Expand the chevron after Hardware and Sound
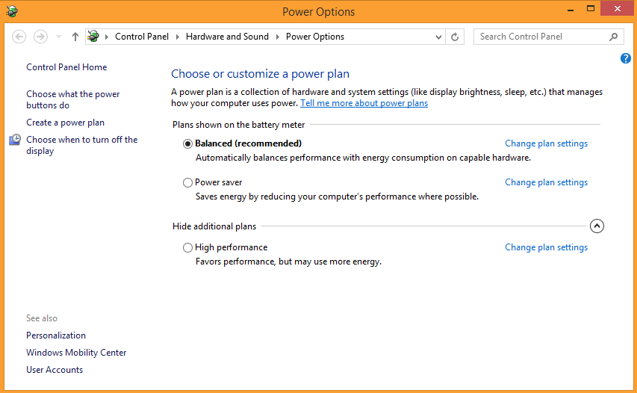This screenshot has width=637, height=393. (278, 37)
